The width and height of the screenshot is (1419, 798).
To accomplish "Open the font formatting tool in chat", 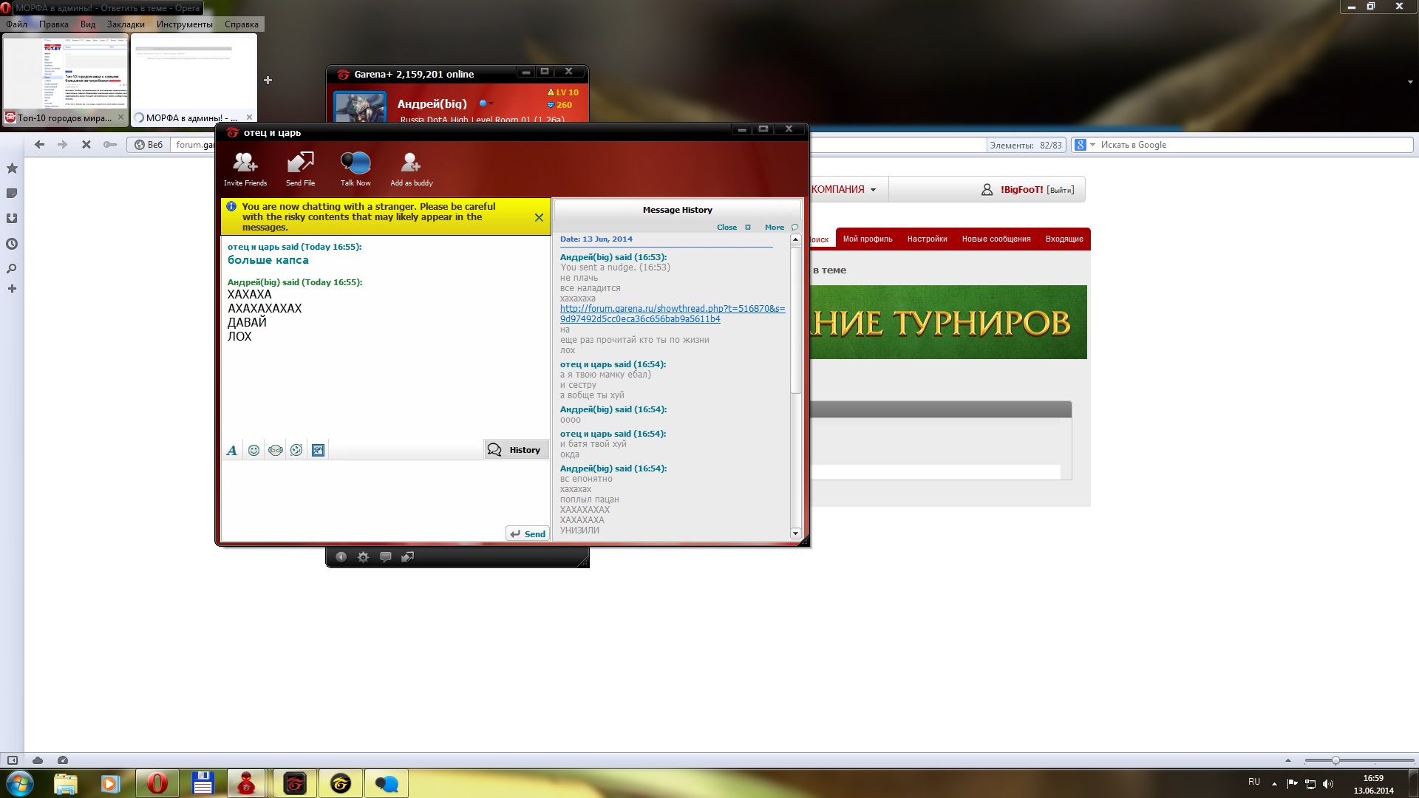I will click(232, 450).
